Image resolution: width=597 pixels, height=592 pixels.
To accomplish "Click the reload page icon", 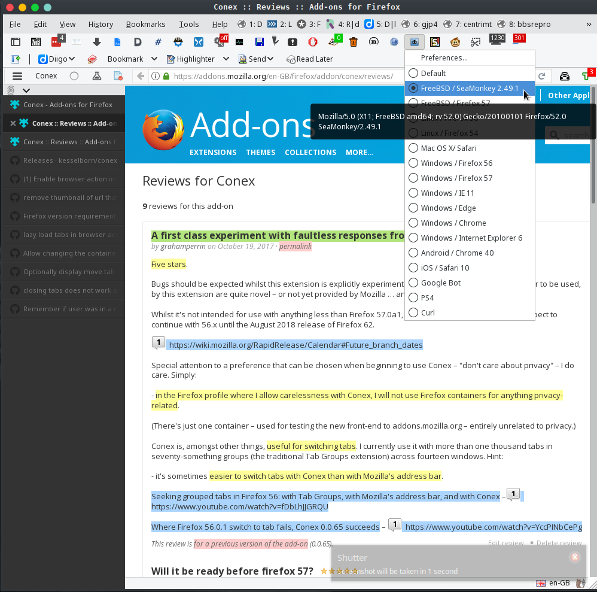I will point(542,76).
